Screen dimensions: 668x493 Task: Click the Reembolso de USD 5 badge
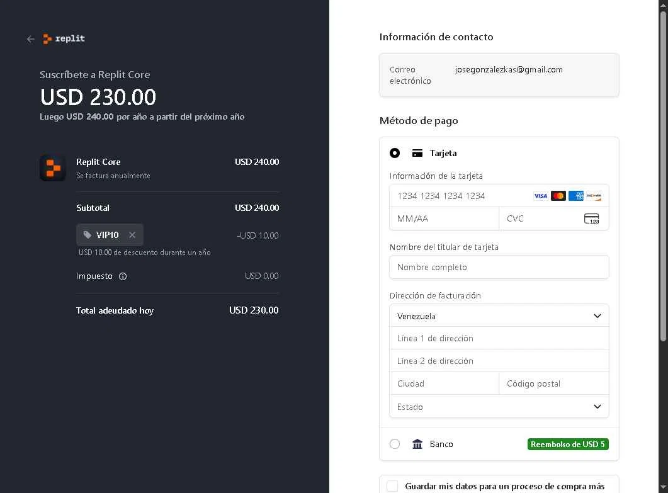click(x=568, y=444)
